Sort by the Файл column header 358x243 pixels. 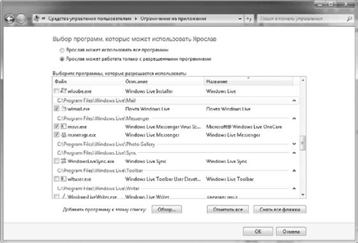pos(88,81)
